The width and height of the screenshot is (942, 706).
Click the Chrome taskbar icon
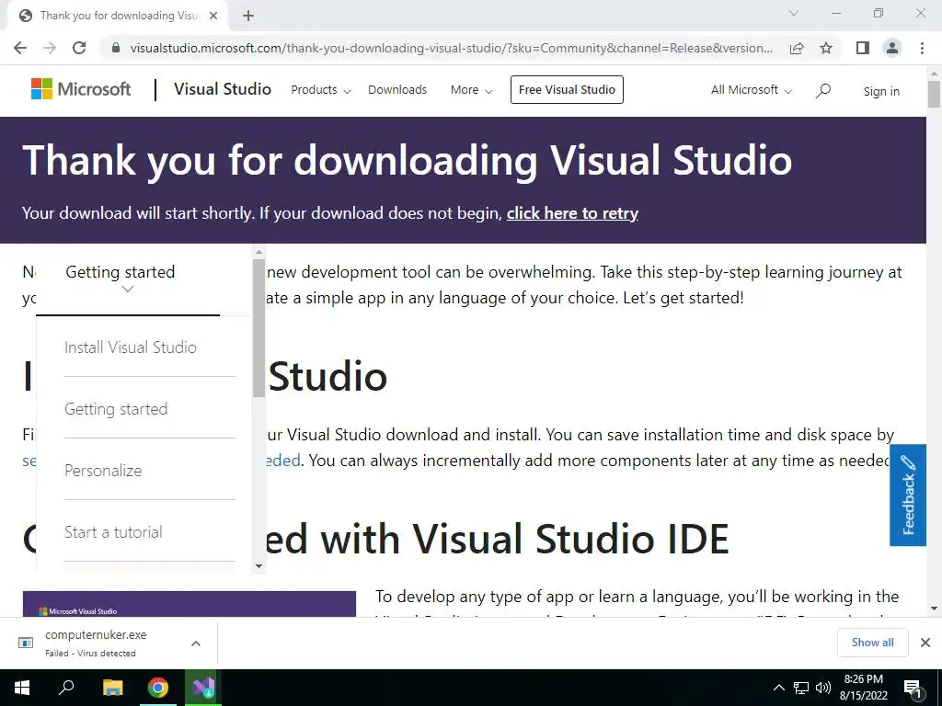pos(158,688)
